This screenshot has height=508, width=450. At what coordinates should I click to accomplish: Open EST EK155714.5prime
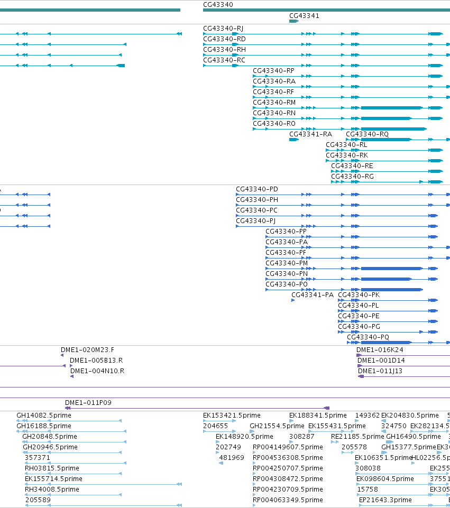tap(53, 479)
